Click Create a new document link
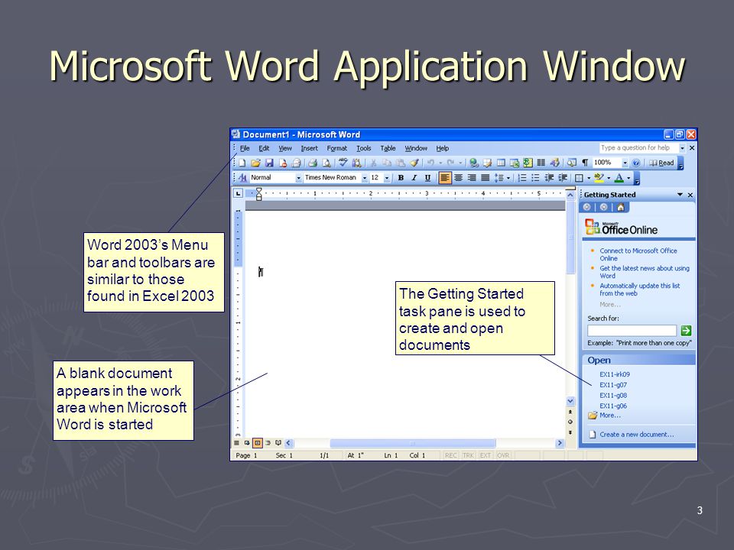Viewport: 734px width, 550px height. pyautogui.click(x=637, y=435)
